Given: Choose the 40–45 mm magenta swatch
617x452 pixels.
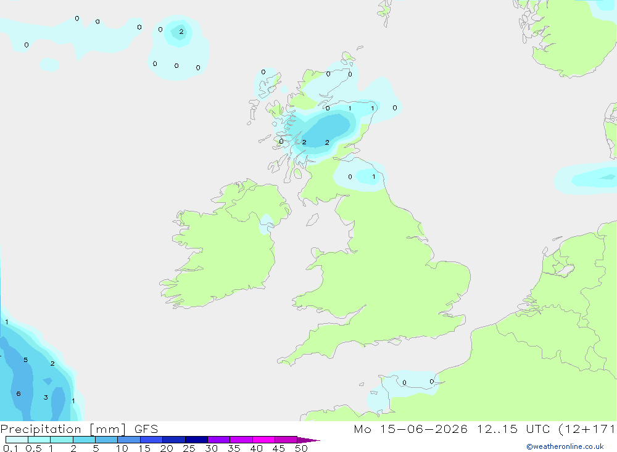Looking at the screenshot, I should tap(263, 440).
